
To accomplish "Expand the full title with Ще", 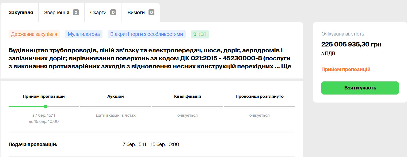I will 287,66.
